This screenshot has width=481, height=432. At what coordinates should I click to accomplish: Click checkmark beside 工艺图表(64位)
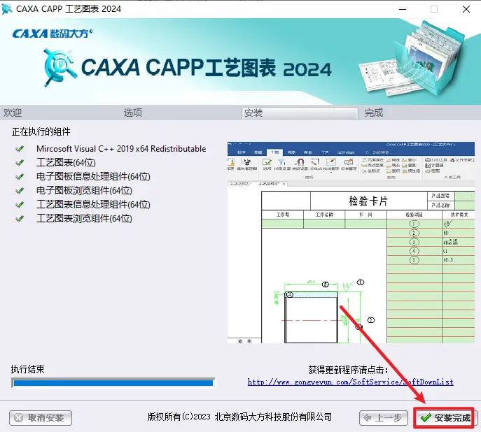[20, 163]
